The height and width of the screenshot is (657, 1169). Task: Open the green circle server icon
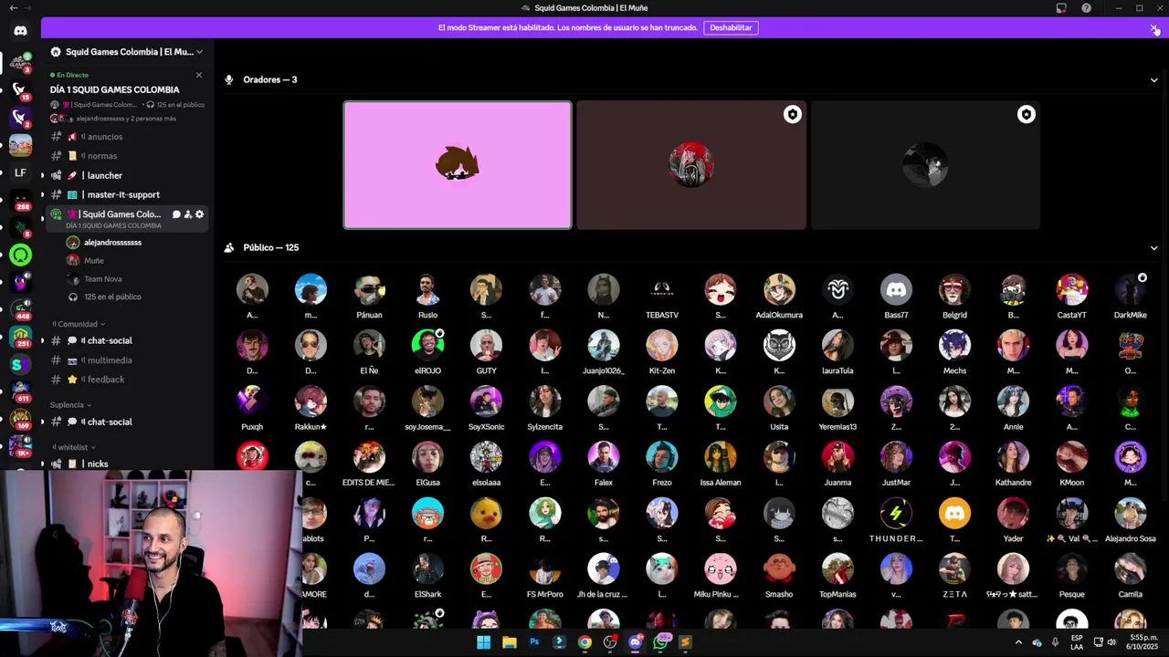pos(20,255)
